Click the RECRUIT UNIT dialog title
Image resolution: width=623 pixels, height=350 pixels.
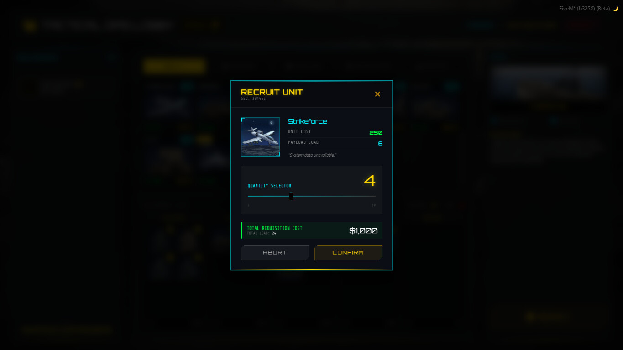coord(272,92)
